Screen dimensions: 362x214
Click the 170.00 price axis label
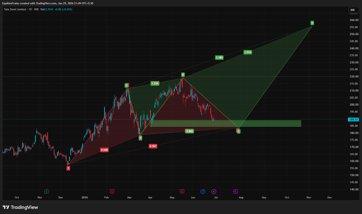click(x=354, y=147)
